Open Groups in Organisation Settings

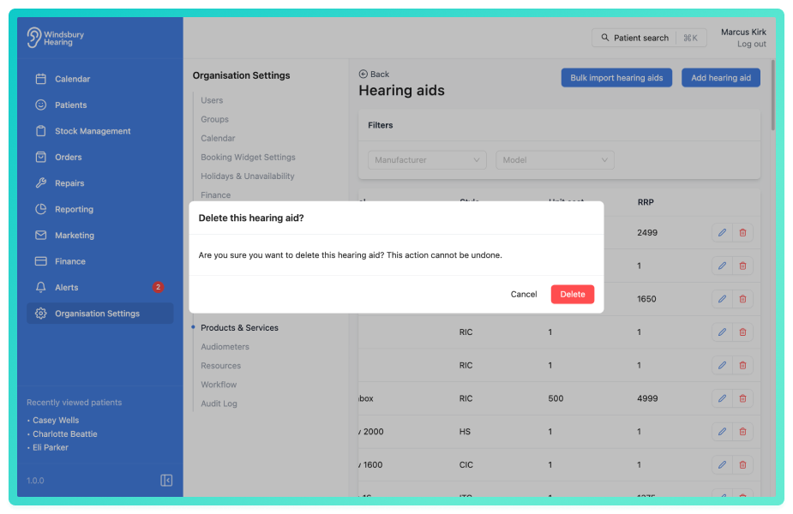tap(214, 119)
